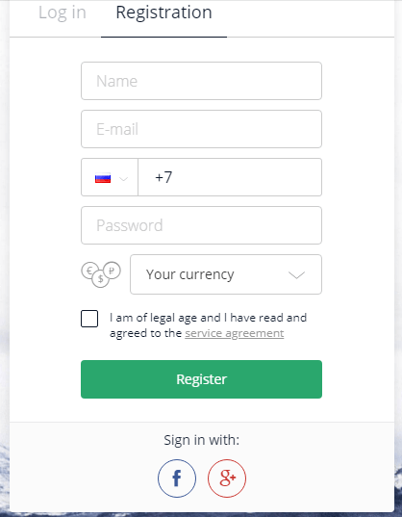Focus the Name input field

tap(201, 81)
